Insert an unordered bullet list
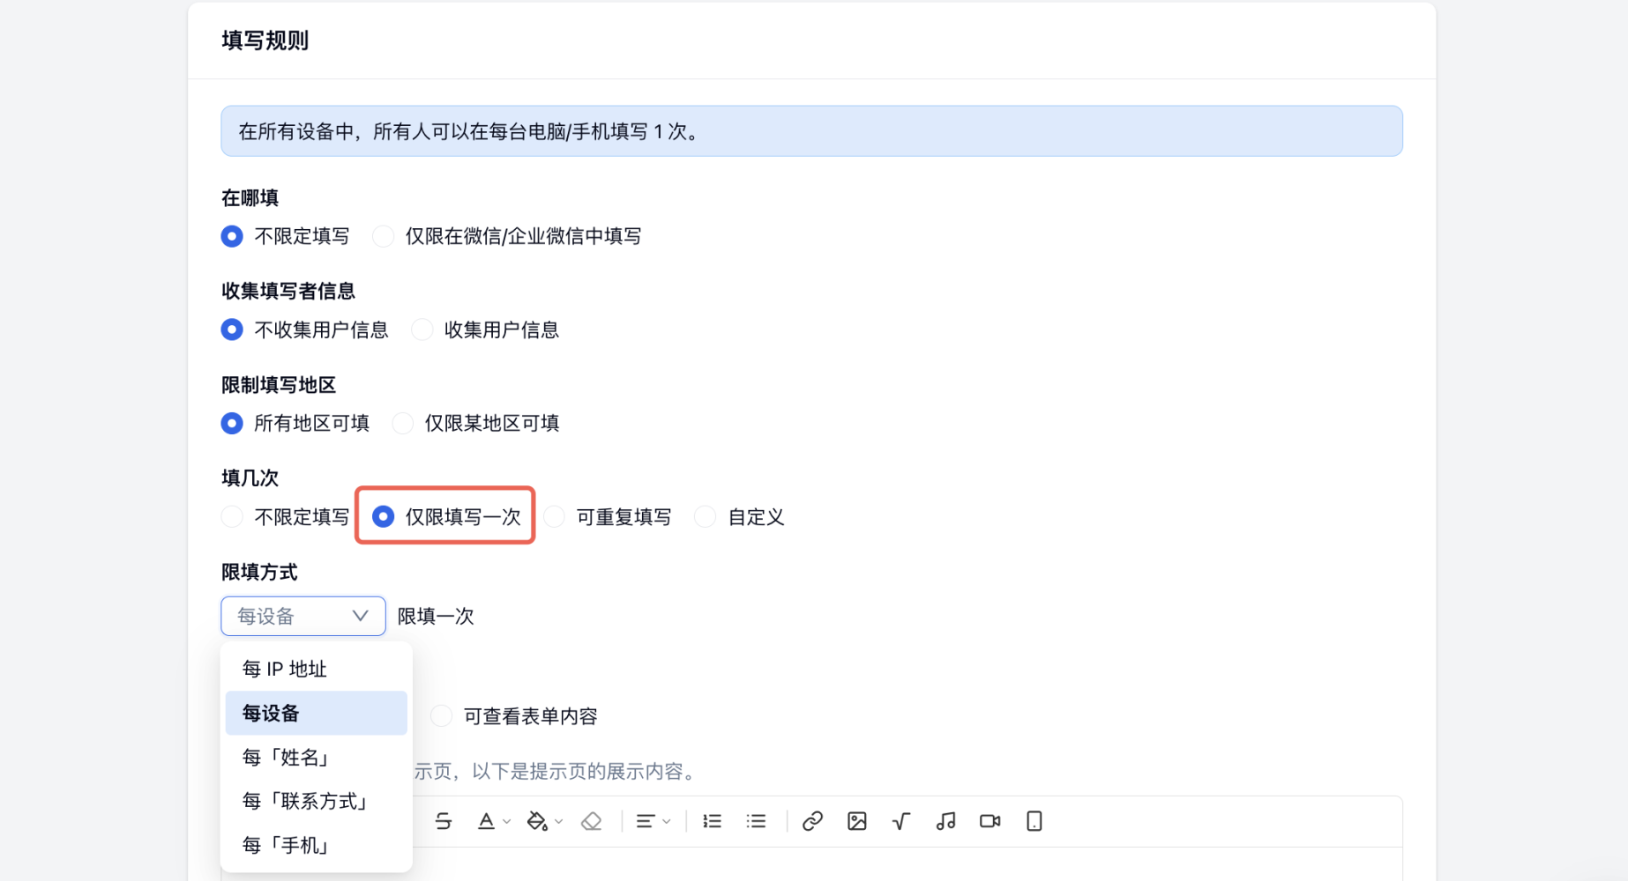The height and width of the screenshot is (881, 1628). pos(757,821)
